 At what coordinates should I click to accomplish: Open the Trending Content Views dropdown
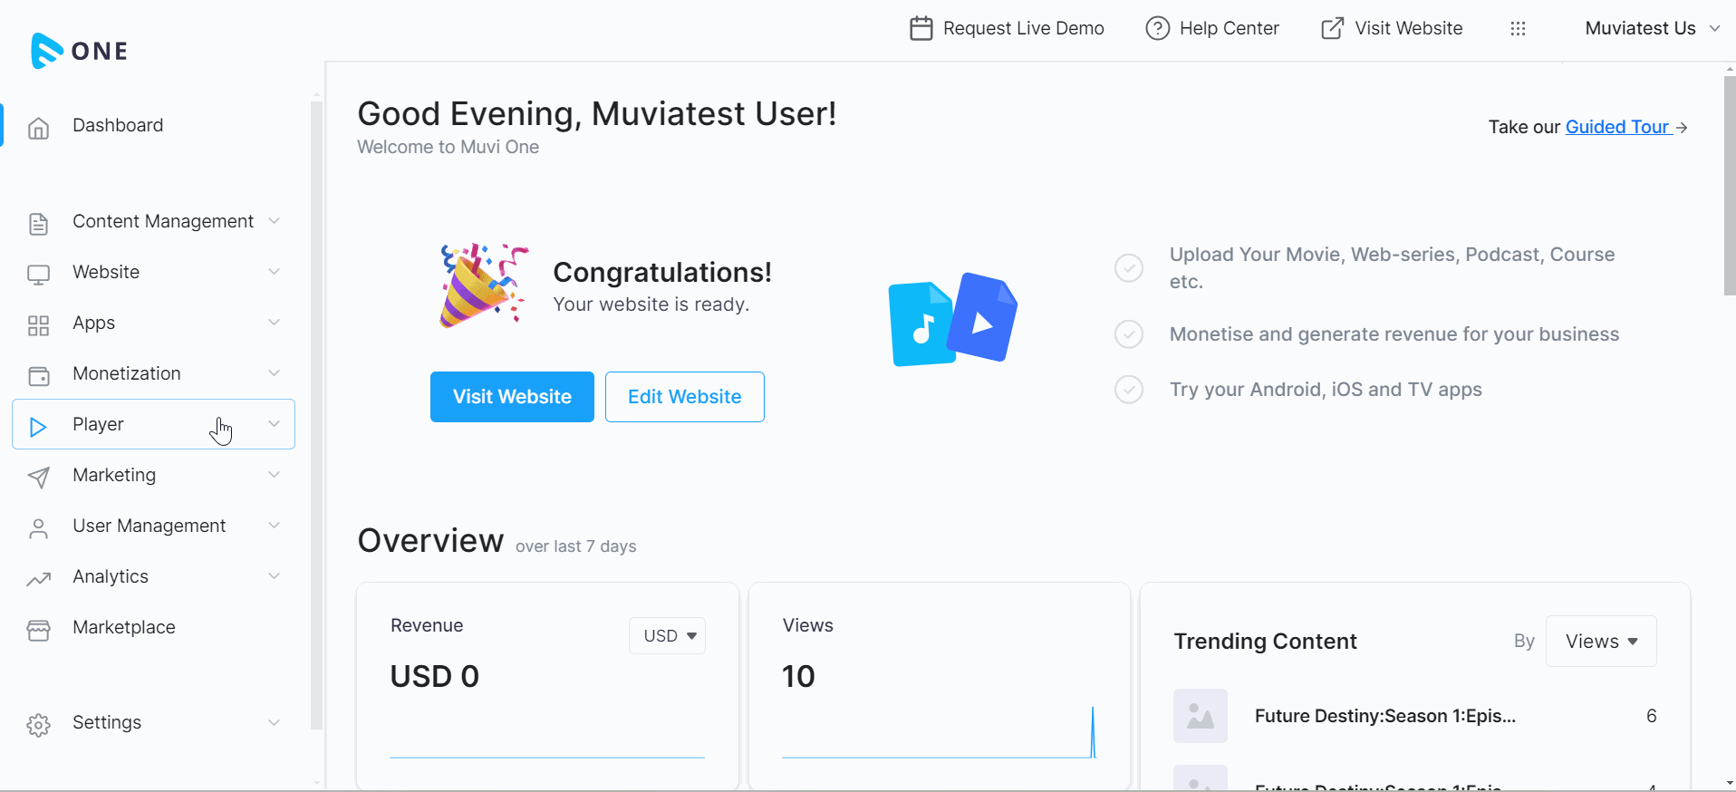1601,642
